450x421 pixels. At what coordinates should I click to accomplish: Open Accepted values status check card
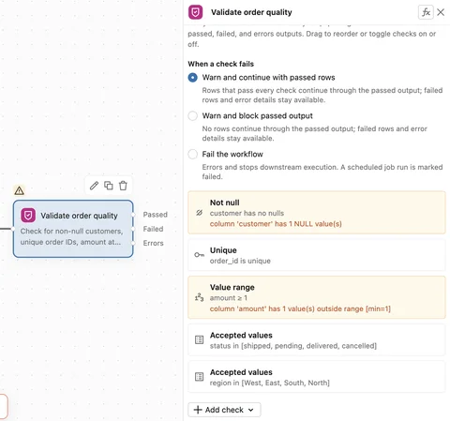317,339
